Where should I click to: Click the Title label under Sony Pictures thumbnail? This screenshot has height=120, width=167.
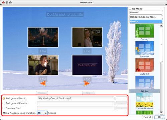(x=87, y=79)
